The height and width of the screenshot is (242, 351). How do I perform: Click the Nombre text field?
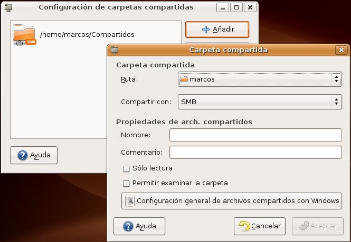point(255,135)
